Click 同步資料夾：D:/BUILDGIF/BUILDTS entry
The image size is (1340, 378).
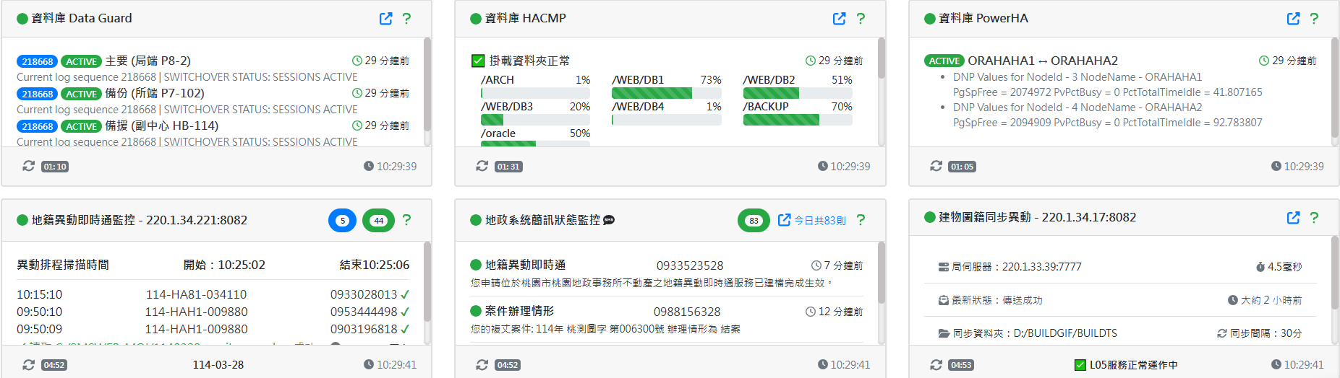point(1028,333)
